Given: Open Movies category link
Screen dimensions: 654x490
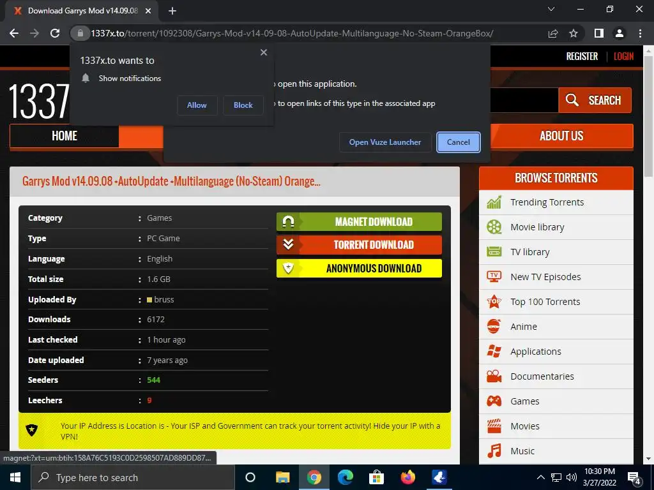Looking at the screenshot, I should 525,426.
